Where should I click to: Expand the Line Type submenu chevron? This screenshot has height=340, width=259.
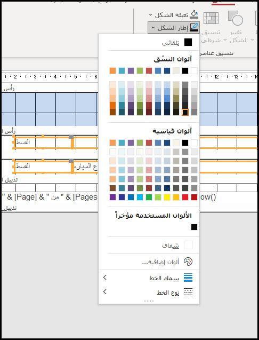tap(105, 291)
